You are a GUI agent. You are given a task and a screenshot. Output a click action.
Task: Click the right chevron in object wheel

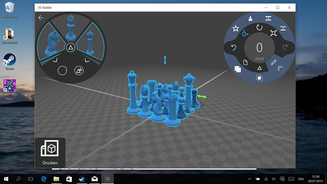(87, 60)
